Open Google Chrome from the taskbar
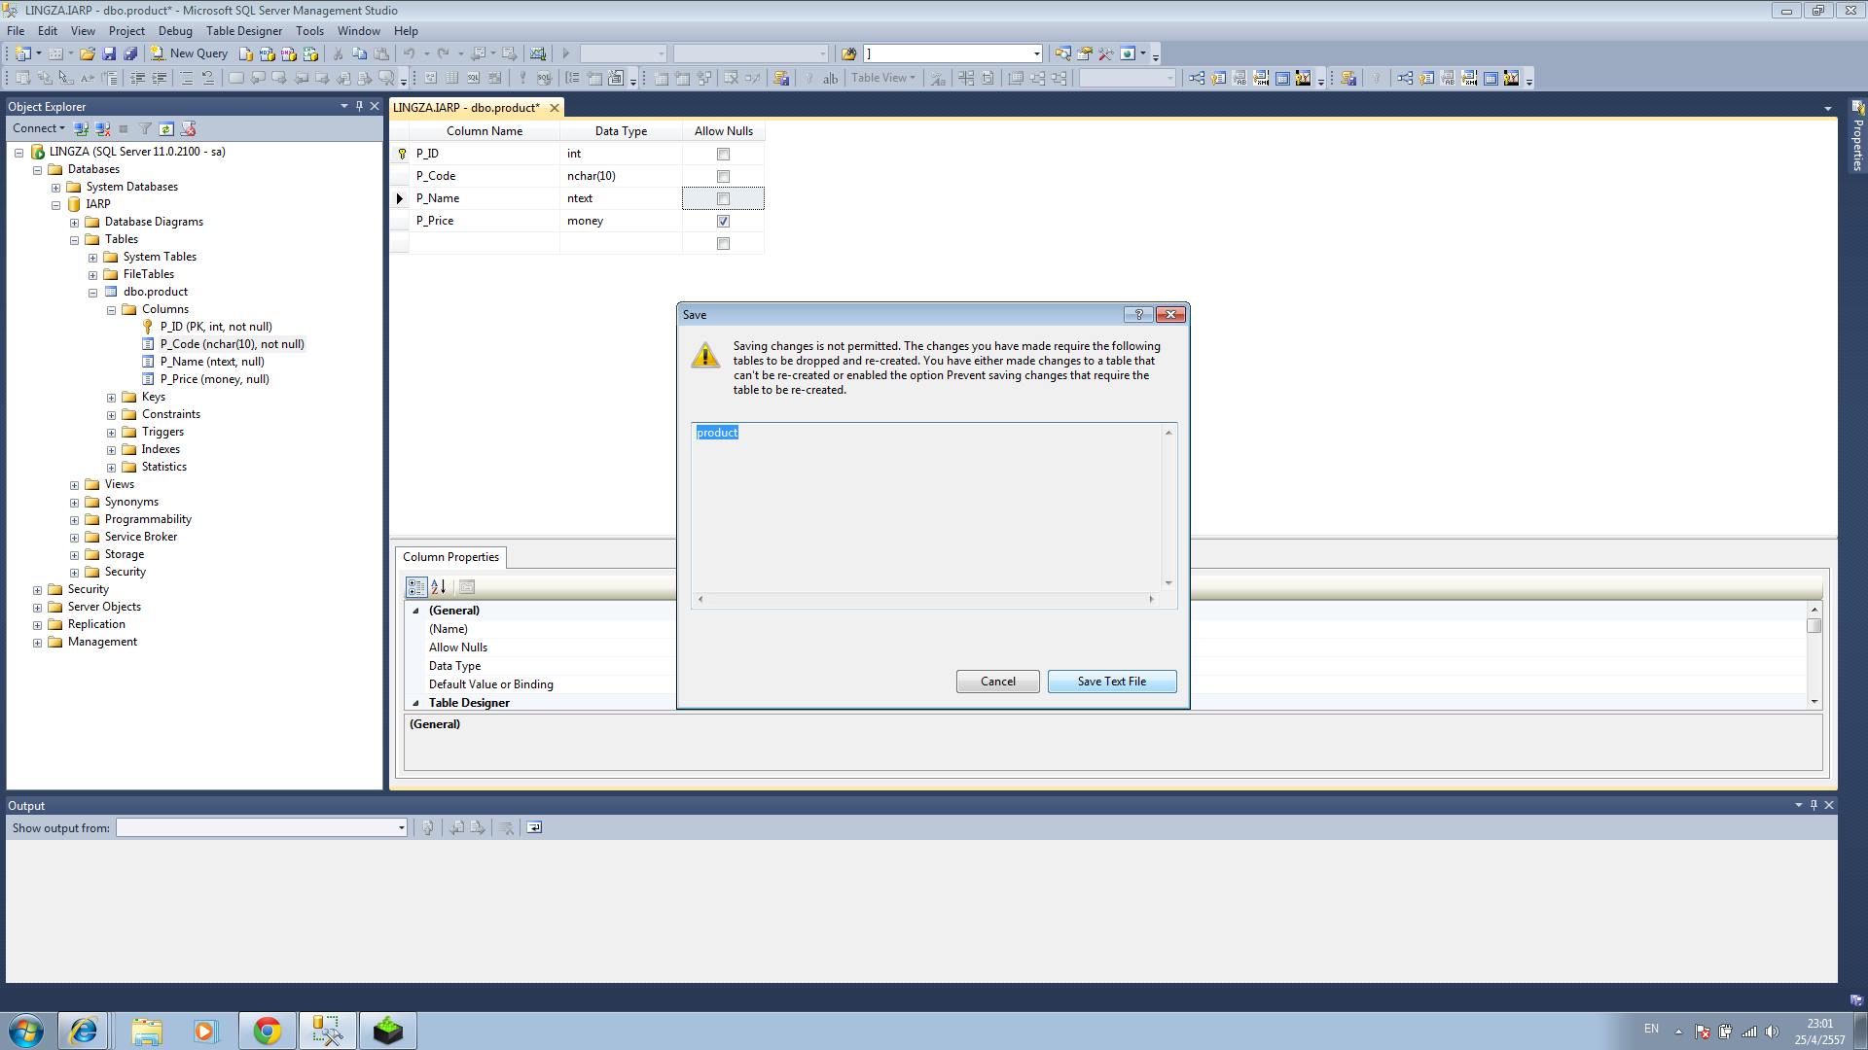This screenshot has height=1050, width=1868. point(267,1031)
